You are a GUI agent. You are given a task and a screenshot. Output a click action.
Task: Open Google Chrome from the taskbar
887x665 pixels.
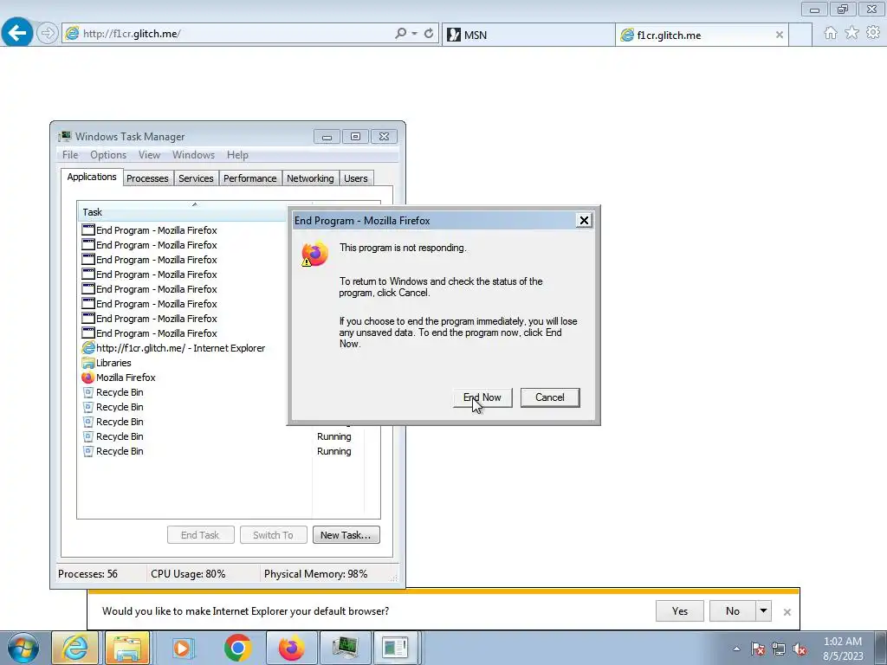click(237, 648)
